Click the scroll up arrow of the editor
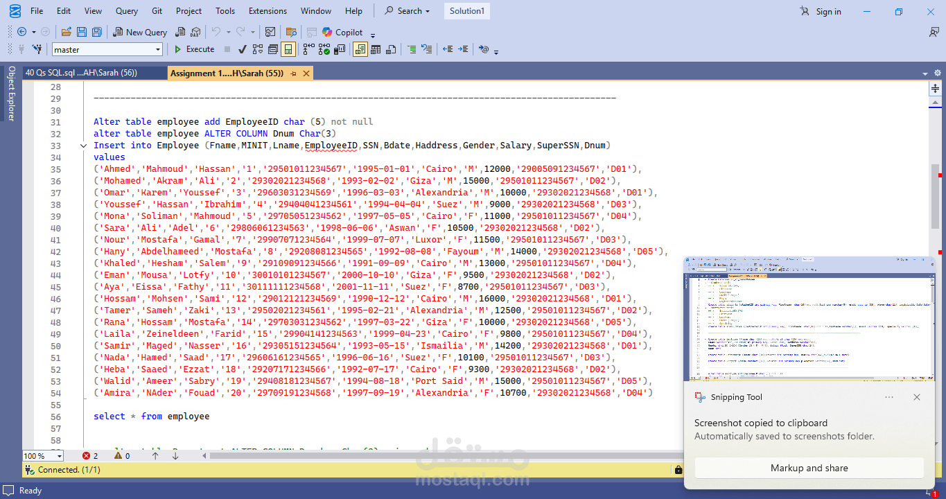Viewport: 946px width, 499px height. [x=936, y=103]
